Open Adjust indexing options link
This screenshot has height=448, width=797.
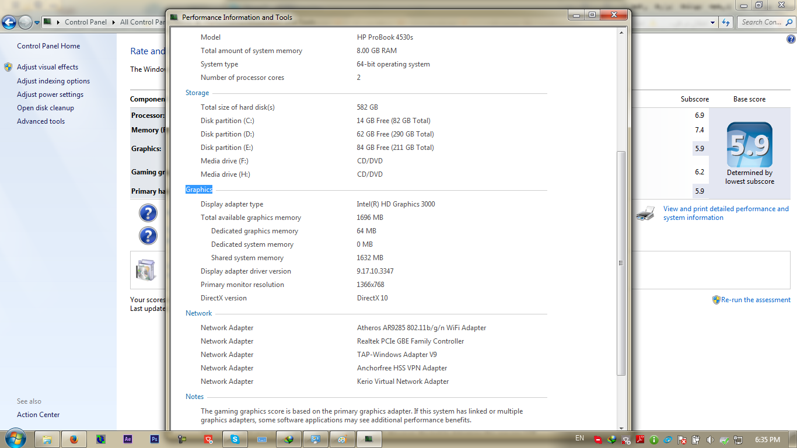click(x=53, y=81)
